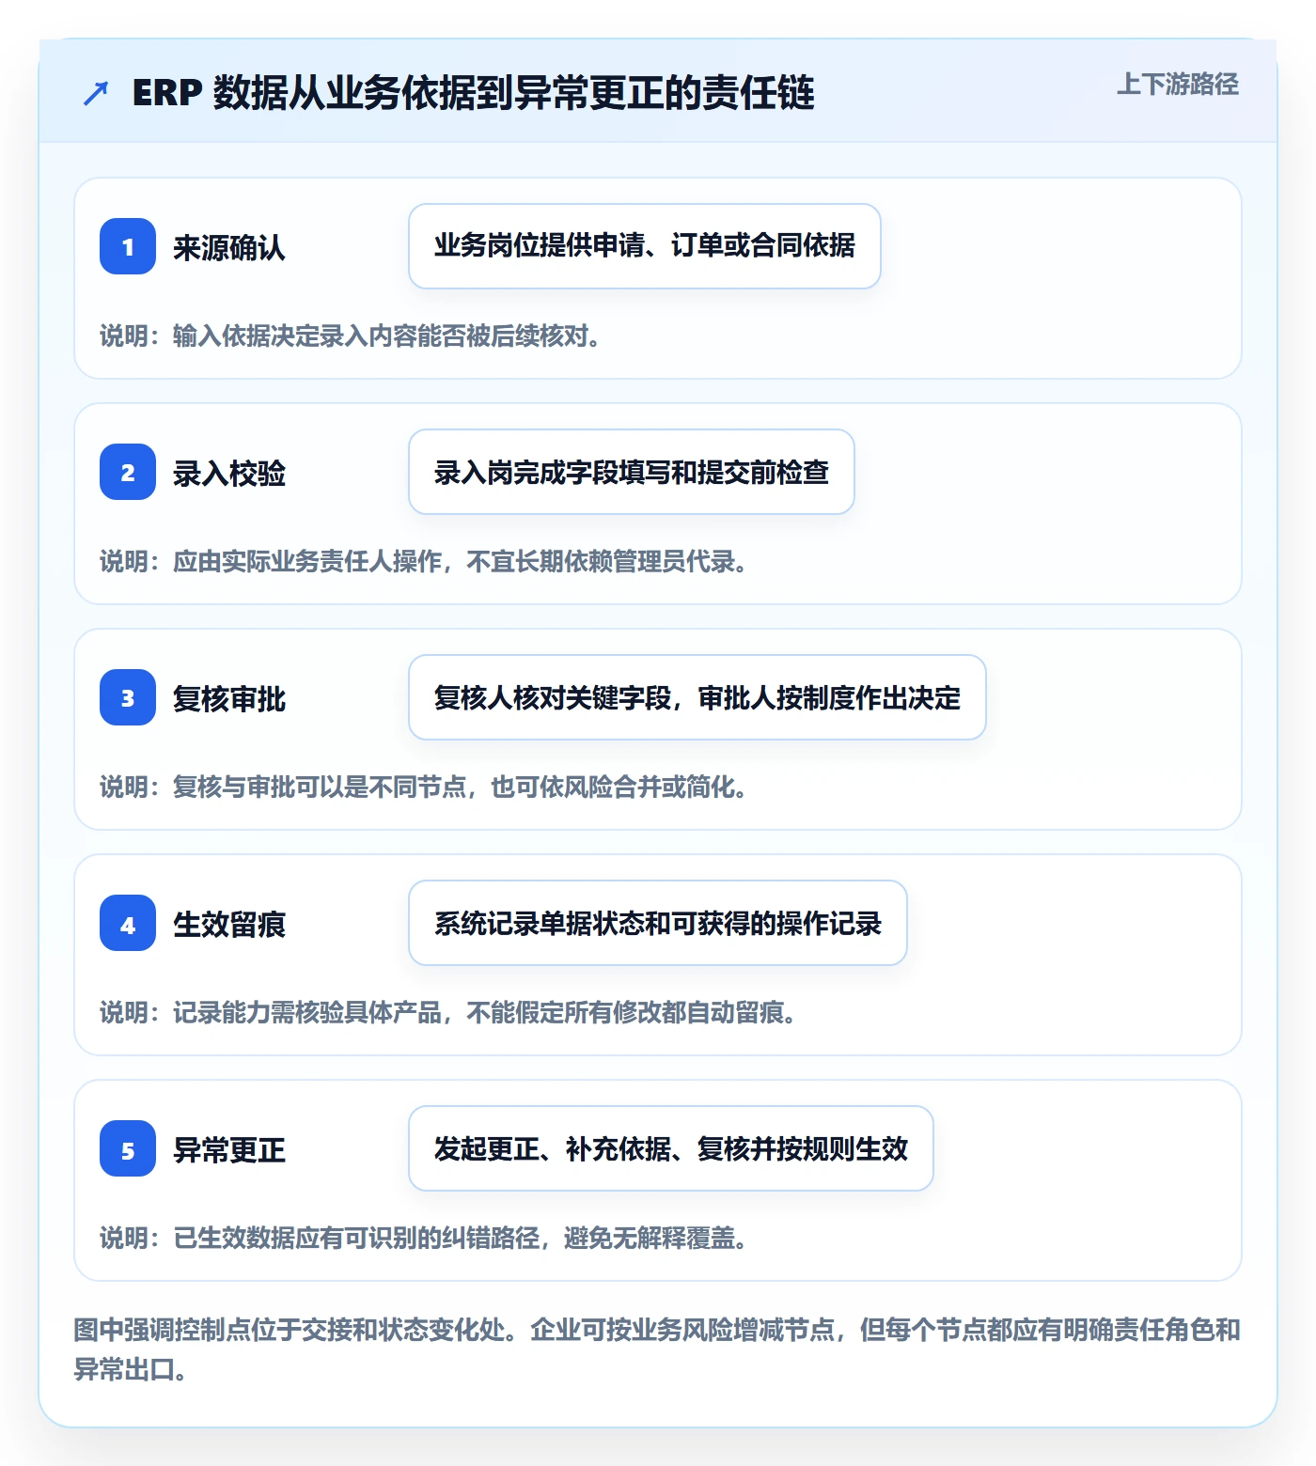1316x1466 pixels.
Task: Click the ERP 数据从业务依据到异常更正的责任链 title
Action: [474, 93]
